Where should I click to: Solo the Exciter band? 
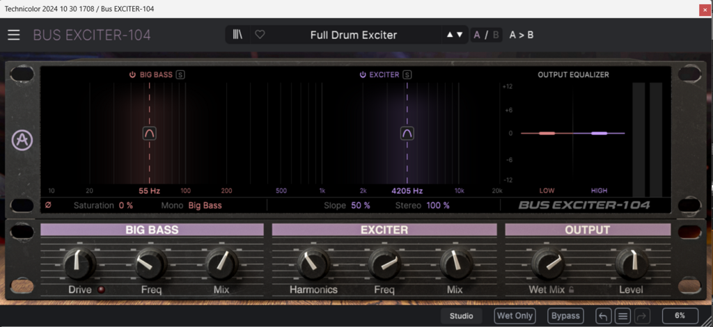pyautogui.click(x=407, y=75)
